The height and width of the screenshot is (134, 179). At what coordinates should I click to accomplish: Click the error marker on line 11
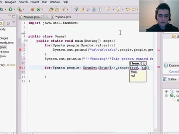(x=20, y=67)
